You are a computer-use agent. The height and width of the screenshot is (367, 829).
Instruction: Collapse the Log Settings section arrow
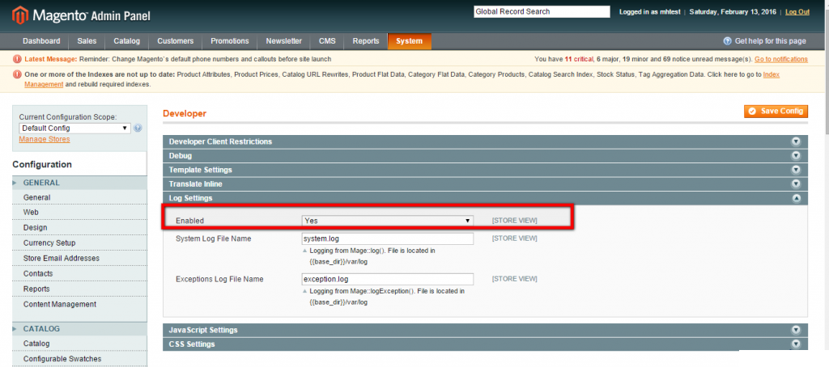(x=797, y=199)
